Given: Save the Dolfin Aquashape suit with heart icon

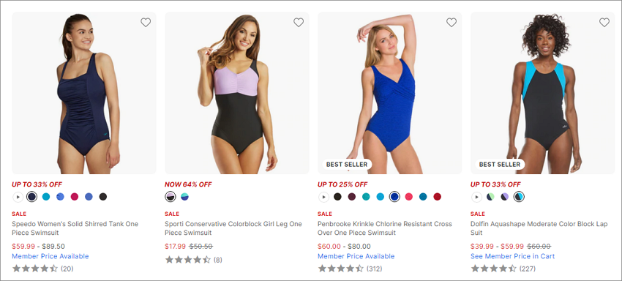Looking at the screenshot, I should [604, 23].
